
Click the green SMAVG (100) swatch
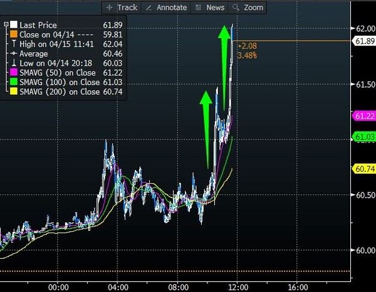(x=14, y=83)
